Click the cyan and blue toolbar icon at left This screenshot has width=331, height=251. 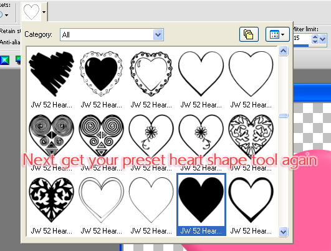(4, 61)
